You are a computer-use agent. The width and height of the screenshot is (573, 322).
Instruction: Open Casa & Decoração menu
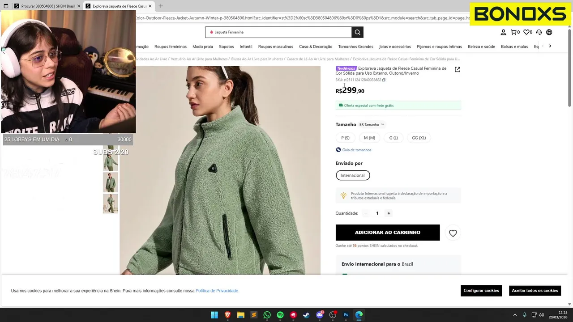(x=316, y=47)
